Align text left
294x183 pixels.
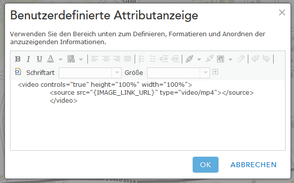coord(95,59)
